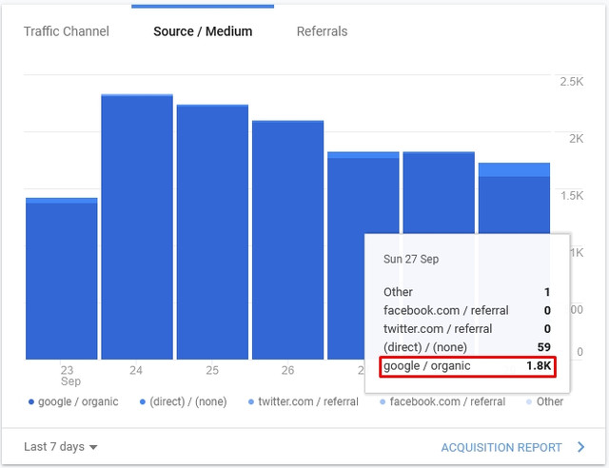Click the bar for 26 Sep

(x=287, y=240)
